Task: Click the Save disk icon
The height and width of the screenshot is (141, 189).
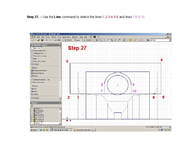Action: (x=42, y=40)
